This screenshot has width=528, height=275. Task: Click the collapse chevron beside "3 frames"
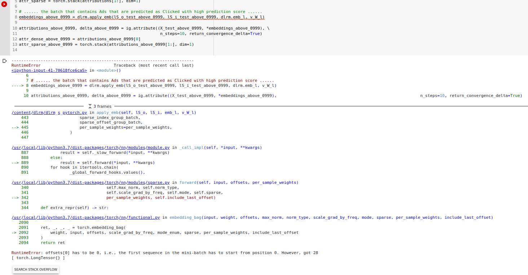click(90, 106)
